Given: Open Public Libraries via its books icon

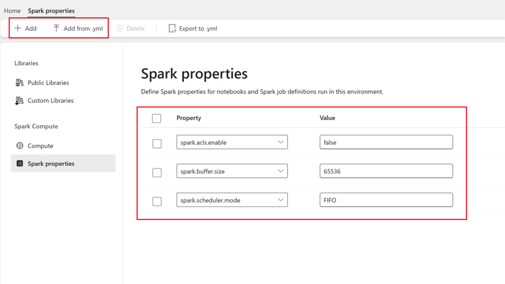Looking at the screenshot, I should point(20,83).
